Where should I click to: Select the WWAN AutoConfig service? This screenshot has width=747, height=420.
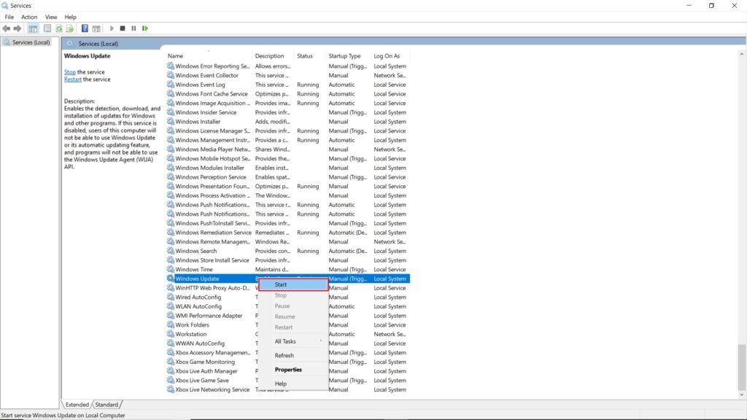click(287, 343)
